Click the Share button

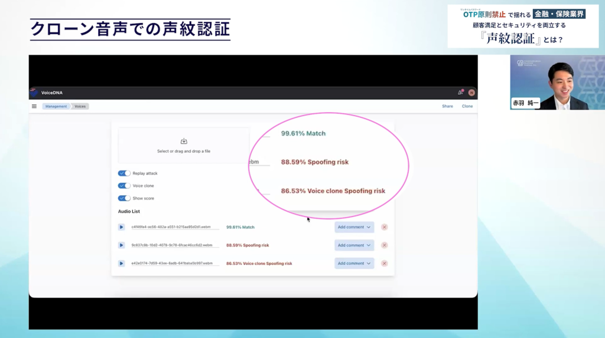click(x=448, y=106)
